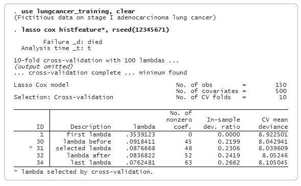Screen dimensions: 301x186
Task: Click the 'Description' column header
Action: (x=91, y=127)
